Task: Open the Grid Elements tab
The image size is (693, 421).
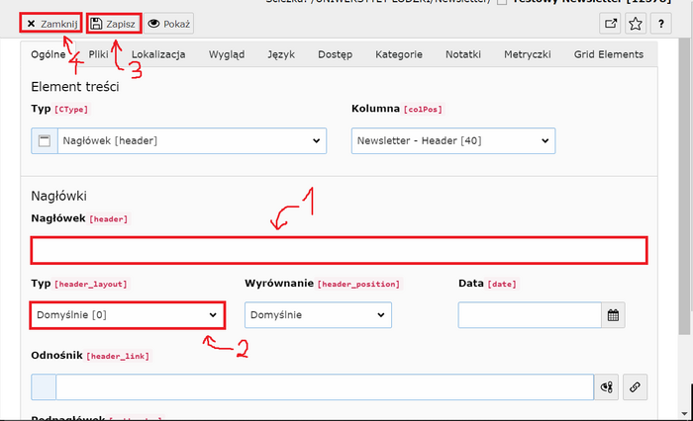Action: point(607,54)
